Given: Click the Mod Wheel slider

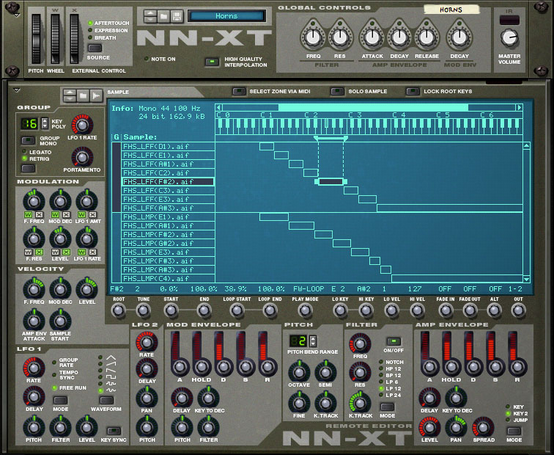Looking at the screenshot, I should click(x=55, y=39).
